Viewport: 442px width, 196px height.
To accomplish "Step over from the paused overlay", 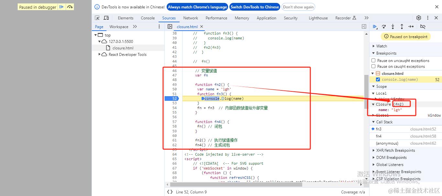I will [x=70, y=7].
